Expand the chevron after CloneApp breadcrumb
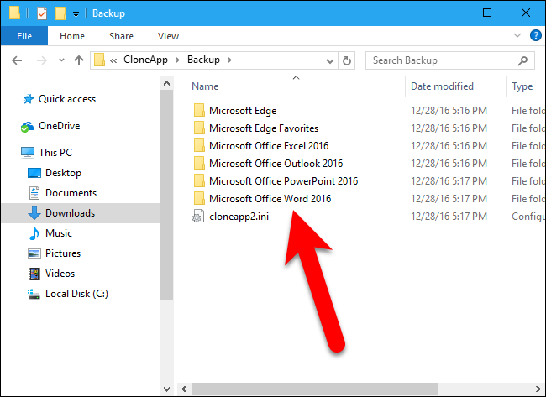This screenshot has height=397, width=546. click(x=177, y=60)
